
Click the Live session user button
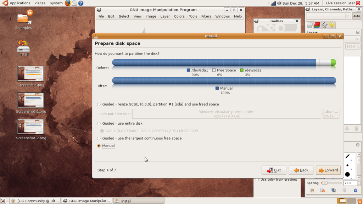pyautogui.click(x=340, y=3)
